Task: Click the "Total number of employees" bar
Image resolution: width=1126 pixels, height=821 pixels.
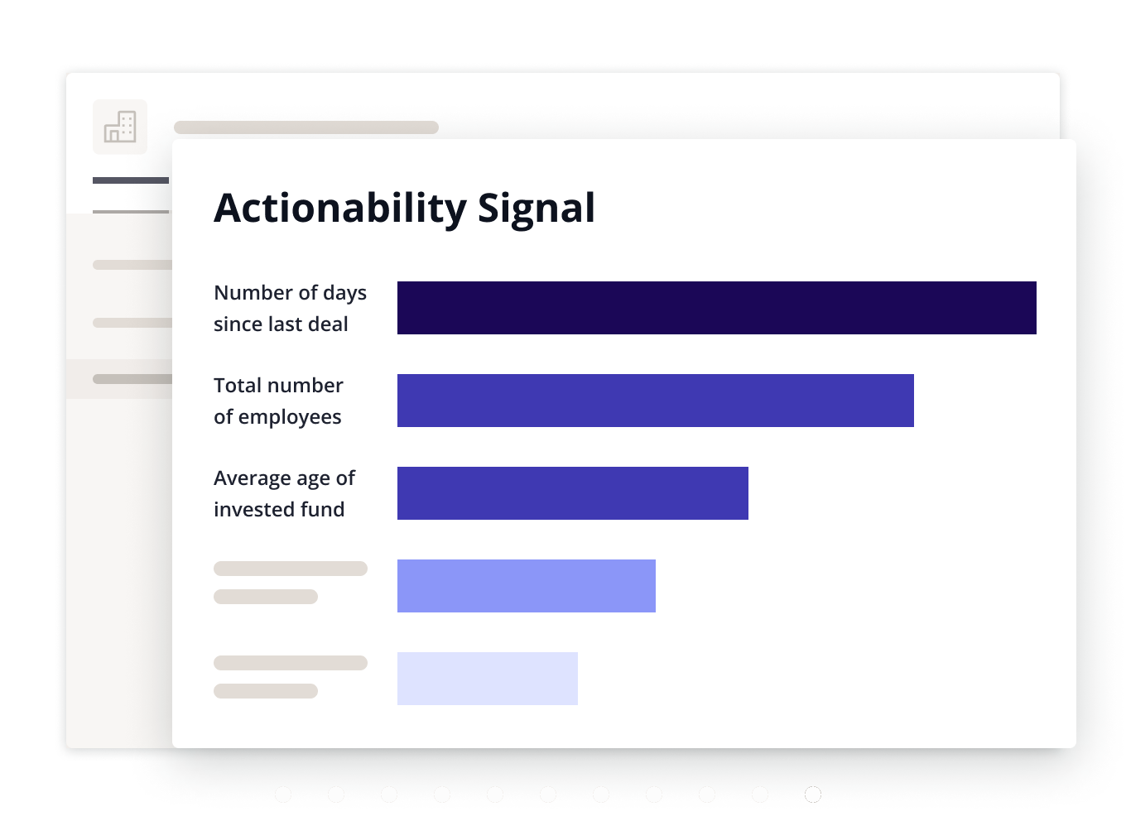Action: pyautogui.click(x=655, y=401)
